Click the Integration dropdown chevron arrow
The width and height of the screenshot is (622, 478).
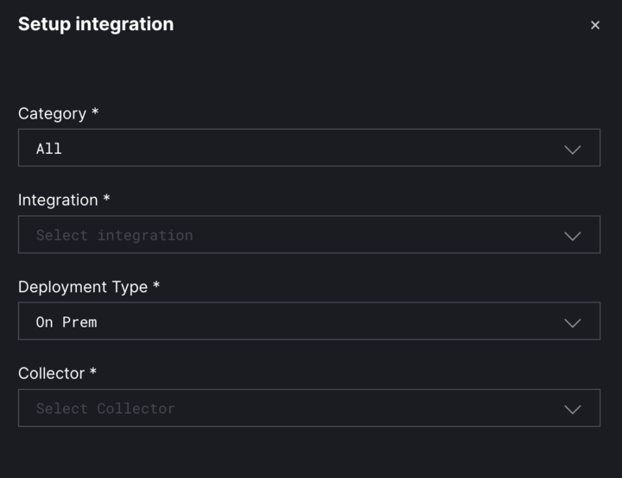(572, 235)
